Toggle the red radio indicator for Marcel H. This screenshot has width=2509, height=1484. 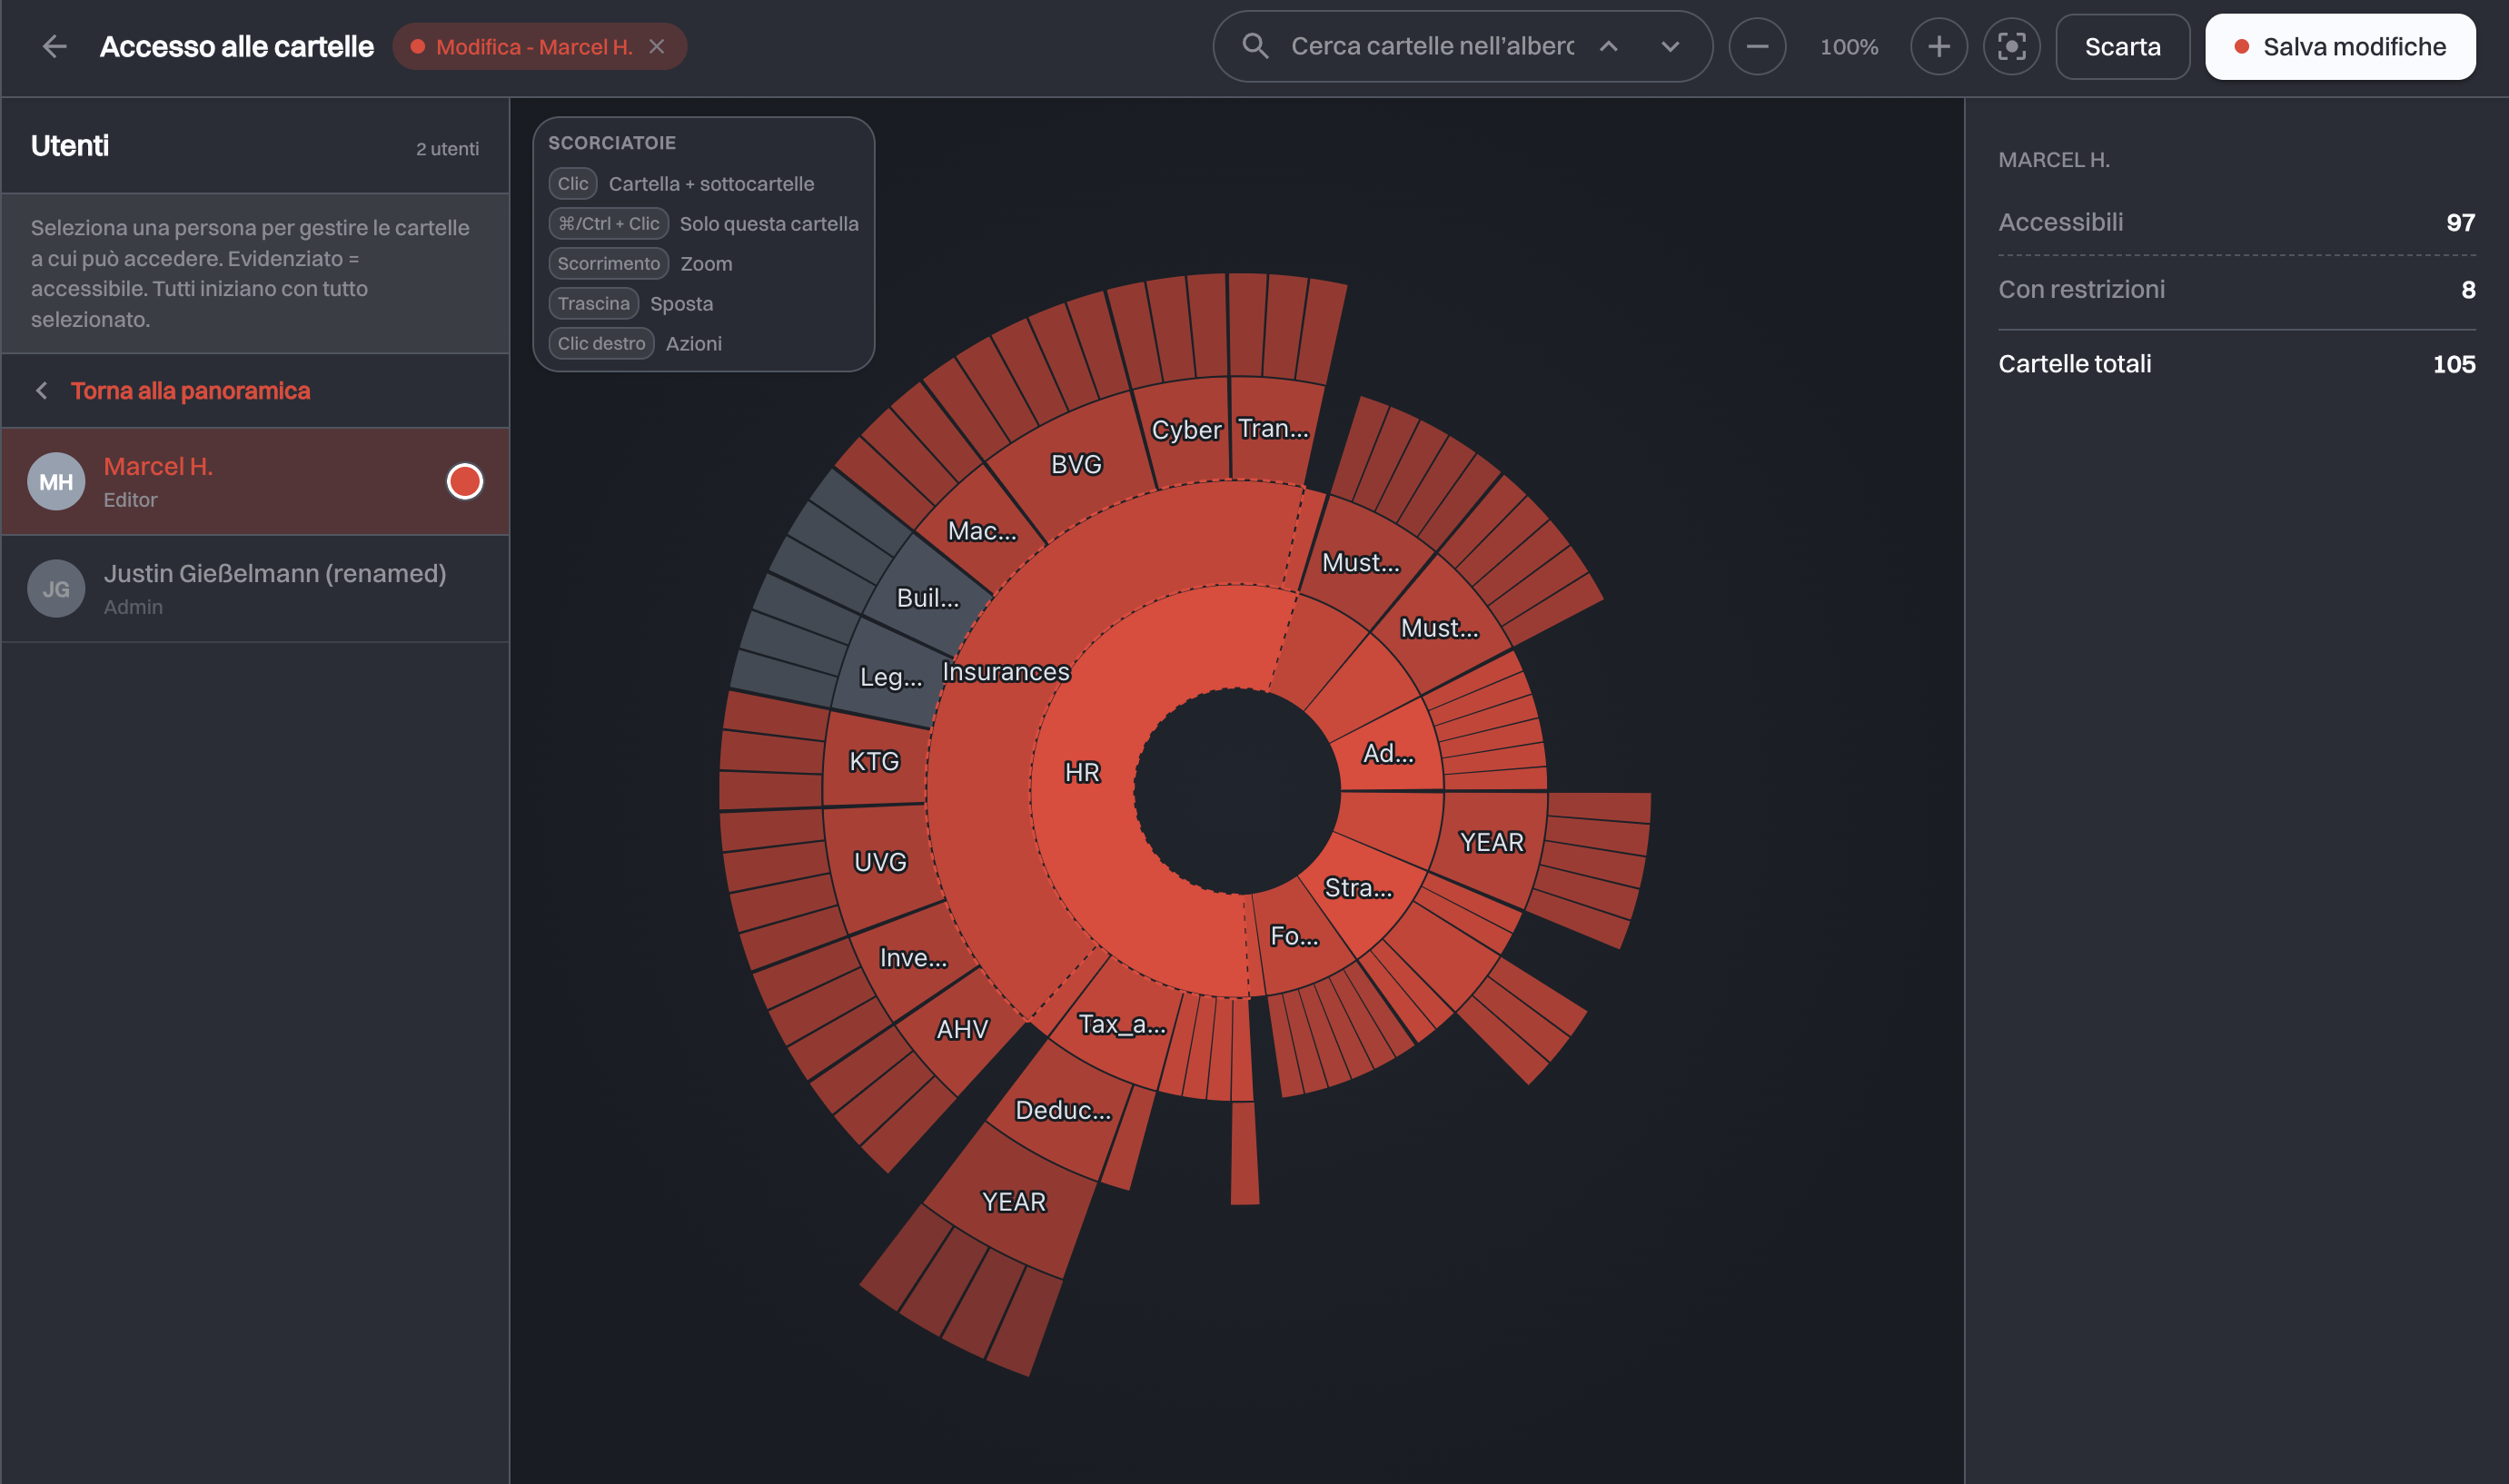tap(464, 482)
